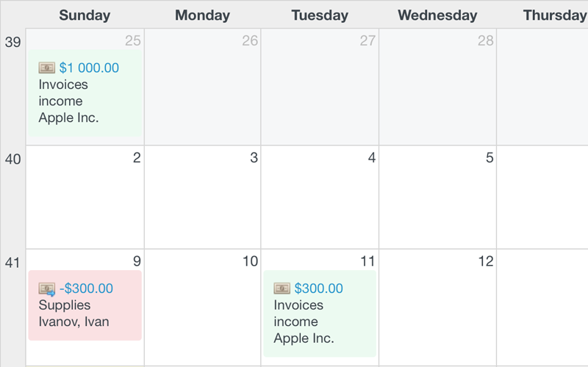The image size is (588, 367).
Task: Click the Thursday column header
Action: (x=555, y=15)
